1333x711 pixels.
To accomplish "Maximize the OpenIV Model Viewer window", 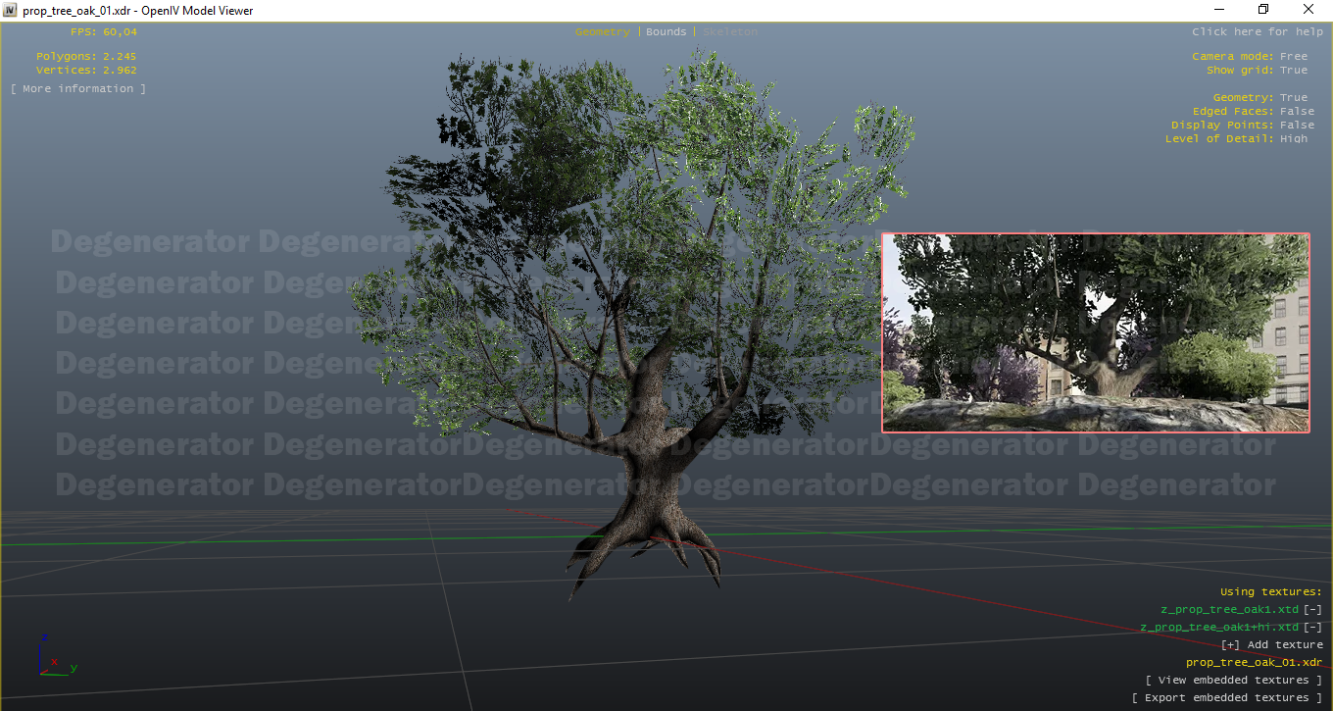I will pyautogui.click(x=1263, y=9).
